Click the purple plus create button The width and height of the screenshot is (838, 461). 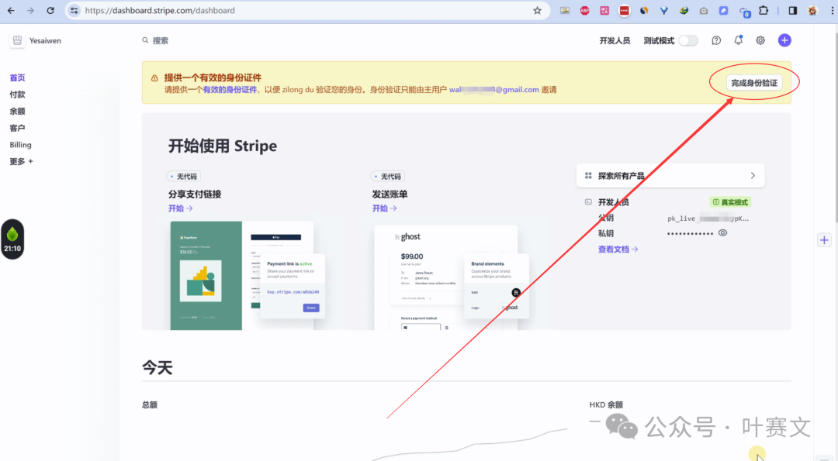click(x=784, y=40)
